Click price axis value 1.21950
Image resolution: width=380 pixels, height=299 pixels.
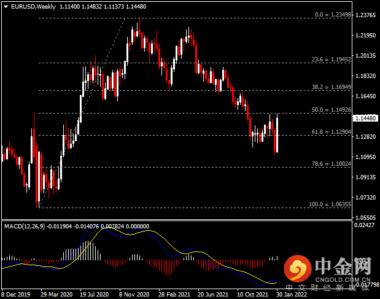(x=365, y=36)
